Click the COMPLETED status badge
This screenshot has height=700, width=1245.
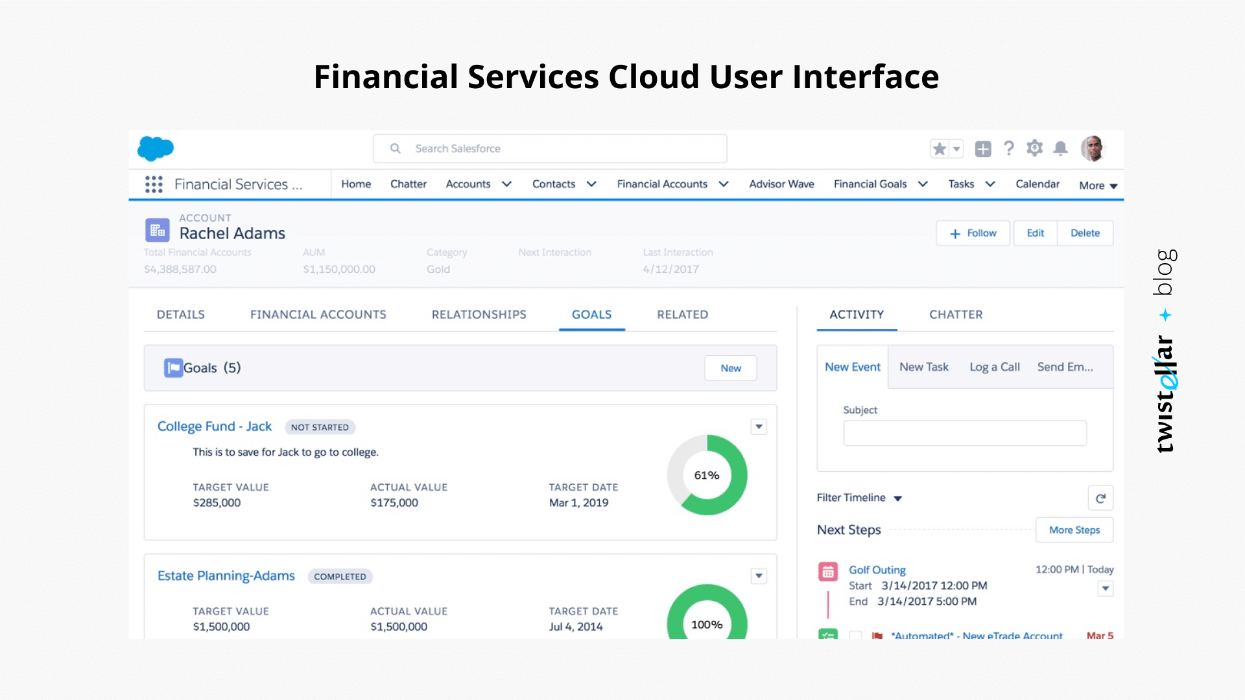[x=340, y=576]
